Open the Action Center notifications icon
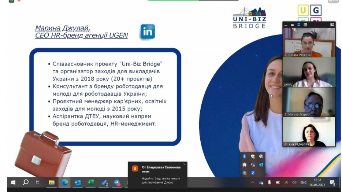 [332, 182]
